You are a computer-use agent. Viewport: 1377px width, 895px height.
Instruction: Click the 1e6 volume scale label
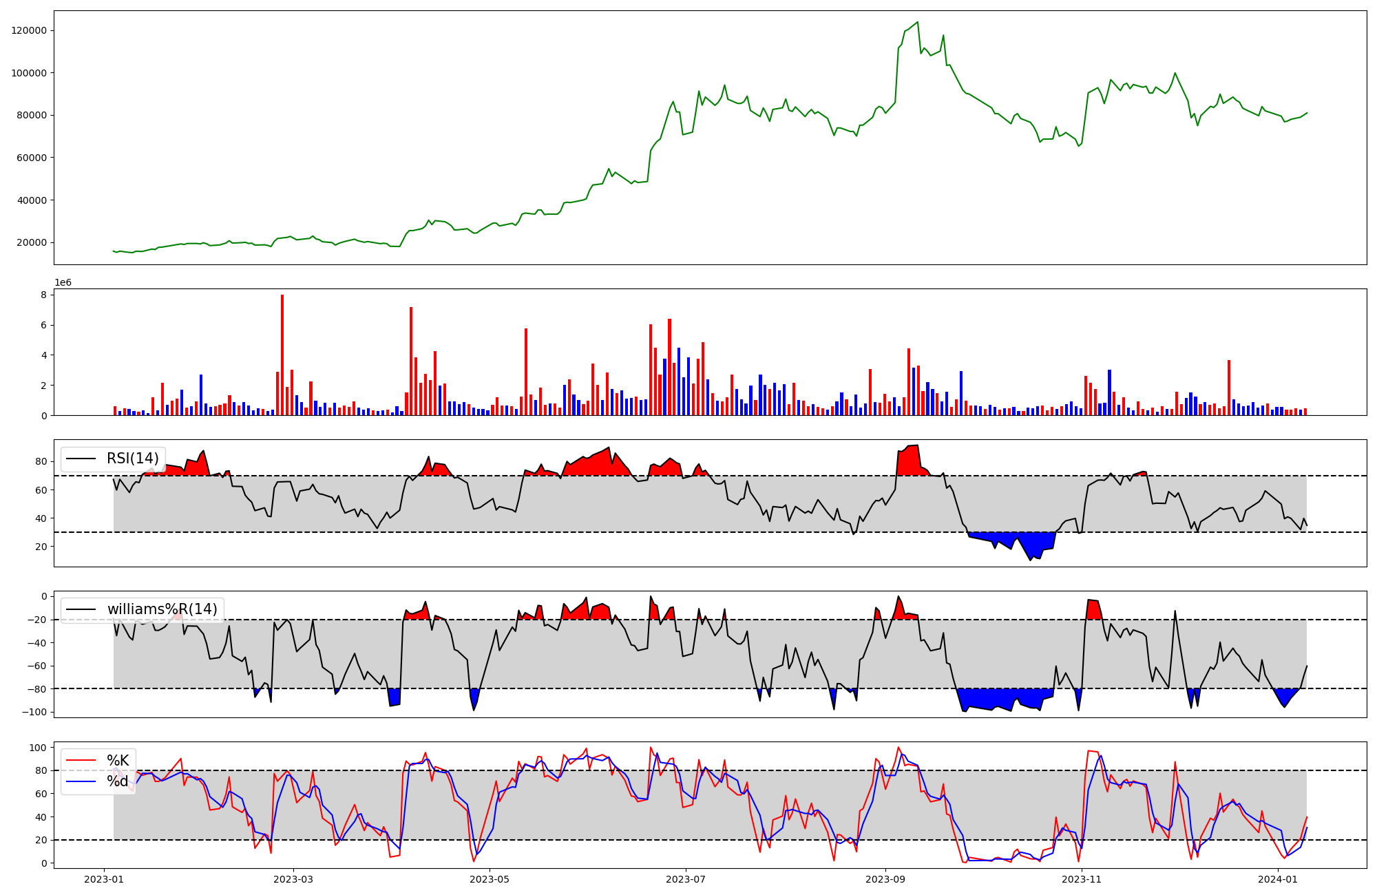point(63,283)
